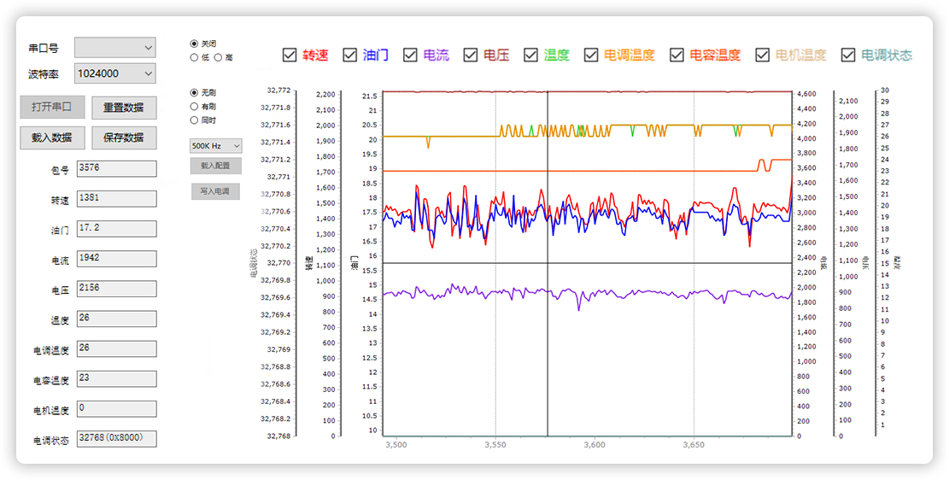This screenshot has height=480, width=949.
Task: Expand the 波特率 baud rate dropdown
Action: (x=114, y=73)
